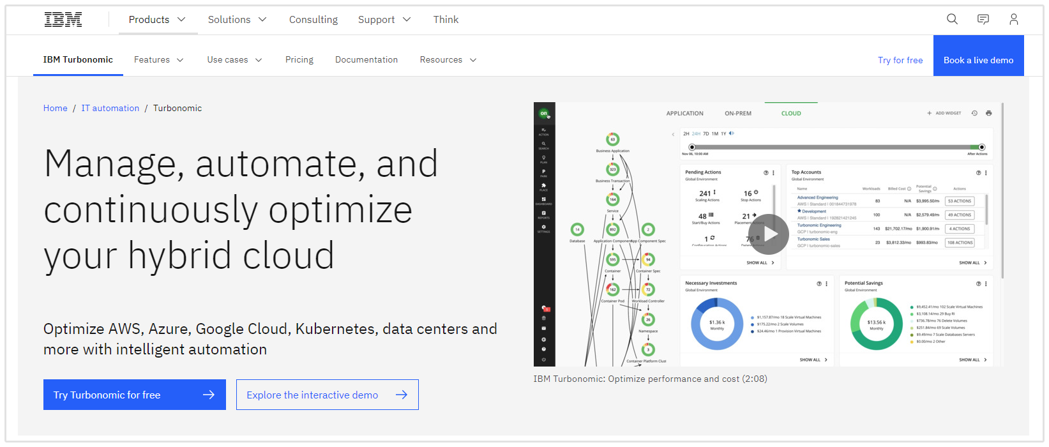Expand the Products menu

(x=157, y=20)
